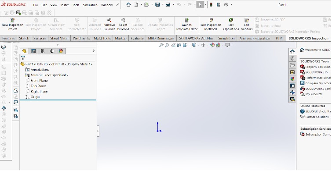This screenshot has width=332, height=171.
Task: Open dropdown arrow next to the Options gear
Action: tap(231, 5)
